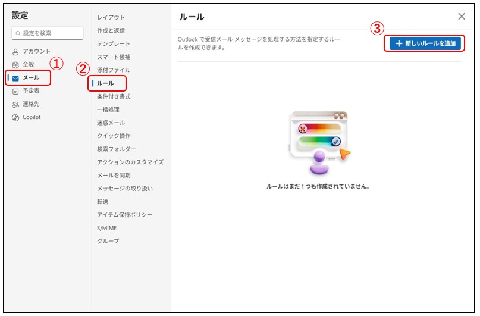Click the Contacts people icon
The width and height of the screenshot is (480, 316).
[16, 104]
